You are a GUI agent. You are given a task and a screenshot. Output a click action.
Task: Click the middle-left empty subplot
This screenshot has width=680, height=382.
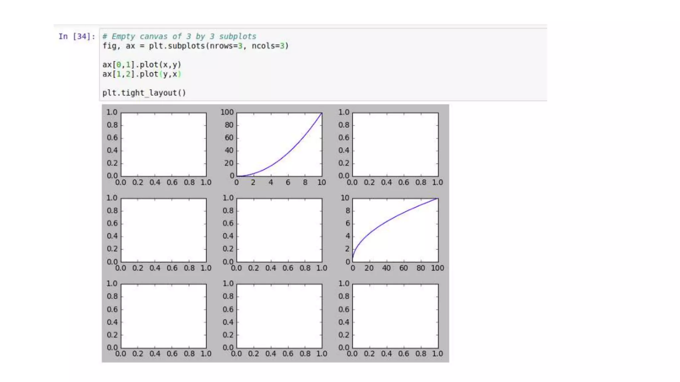pos(163,230)
